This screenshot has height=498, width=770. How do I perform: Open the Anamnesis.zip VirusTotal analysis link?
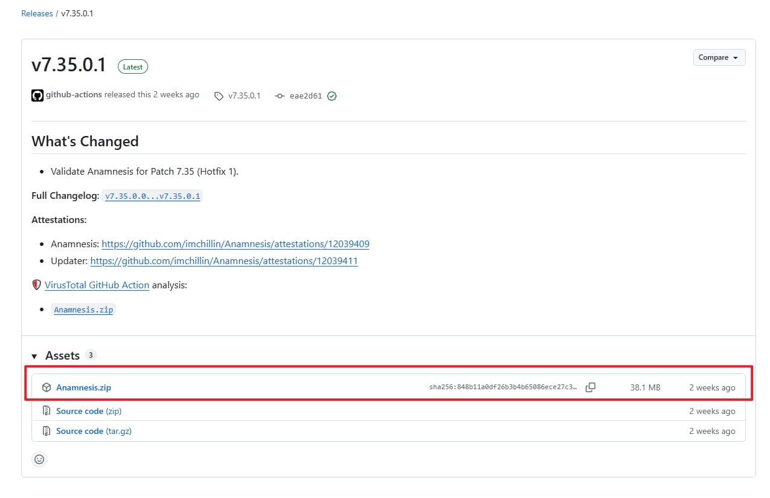(83, 309)
